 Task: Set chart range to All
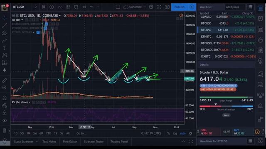click(x=68, y=133)
